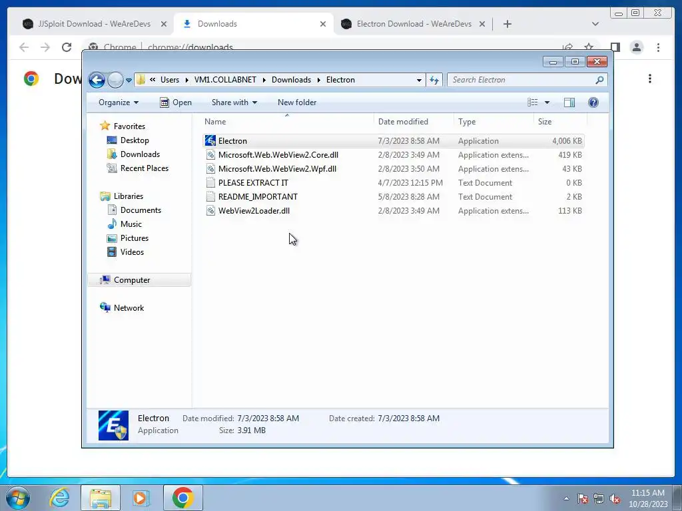Launch Internet Explorer from taskbar

(x=59, y=498)
